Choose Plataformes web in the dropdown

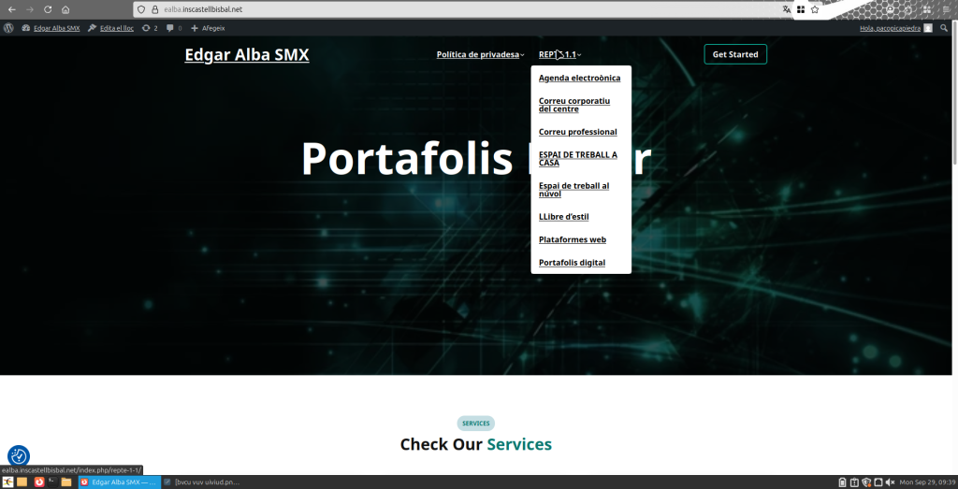point(573,239)
